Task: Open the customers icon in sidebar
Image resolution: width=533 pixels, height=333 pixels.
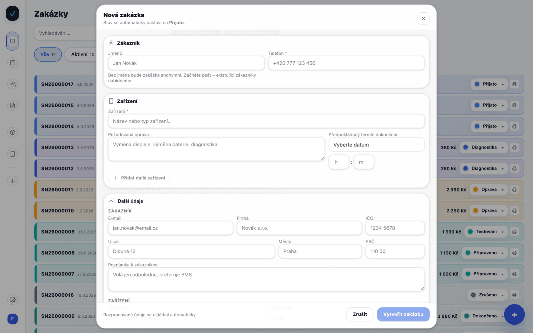Action: point(13,84)
